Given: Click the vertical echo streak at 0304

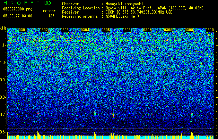Looking at the screenshot, I should click(x=90, y=114).
